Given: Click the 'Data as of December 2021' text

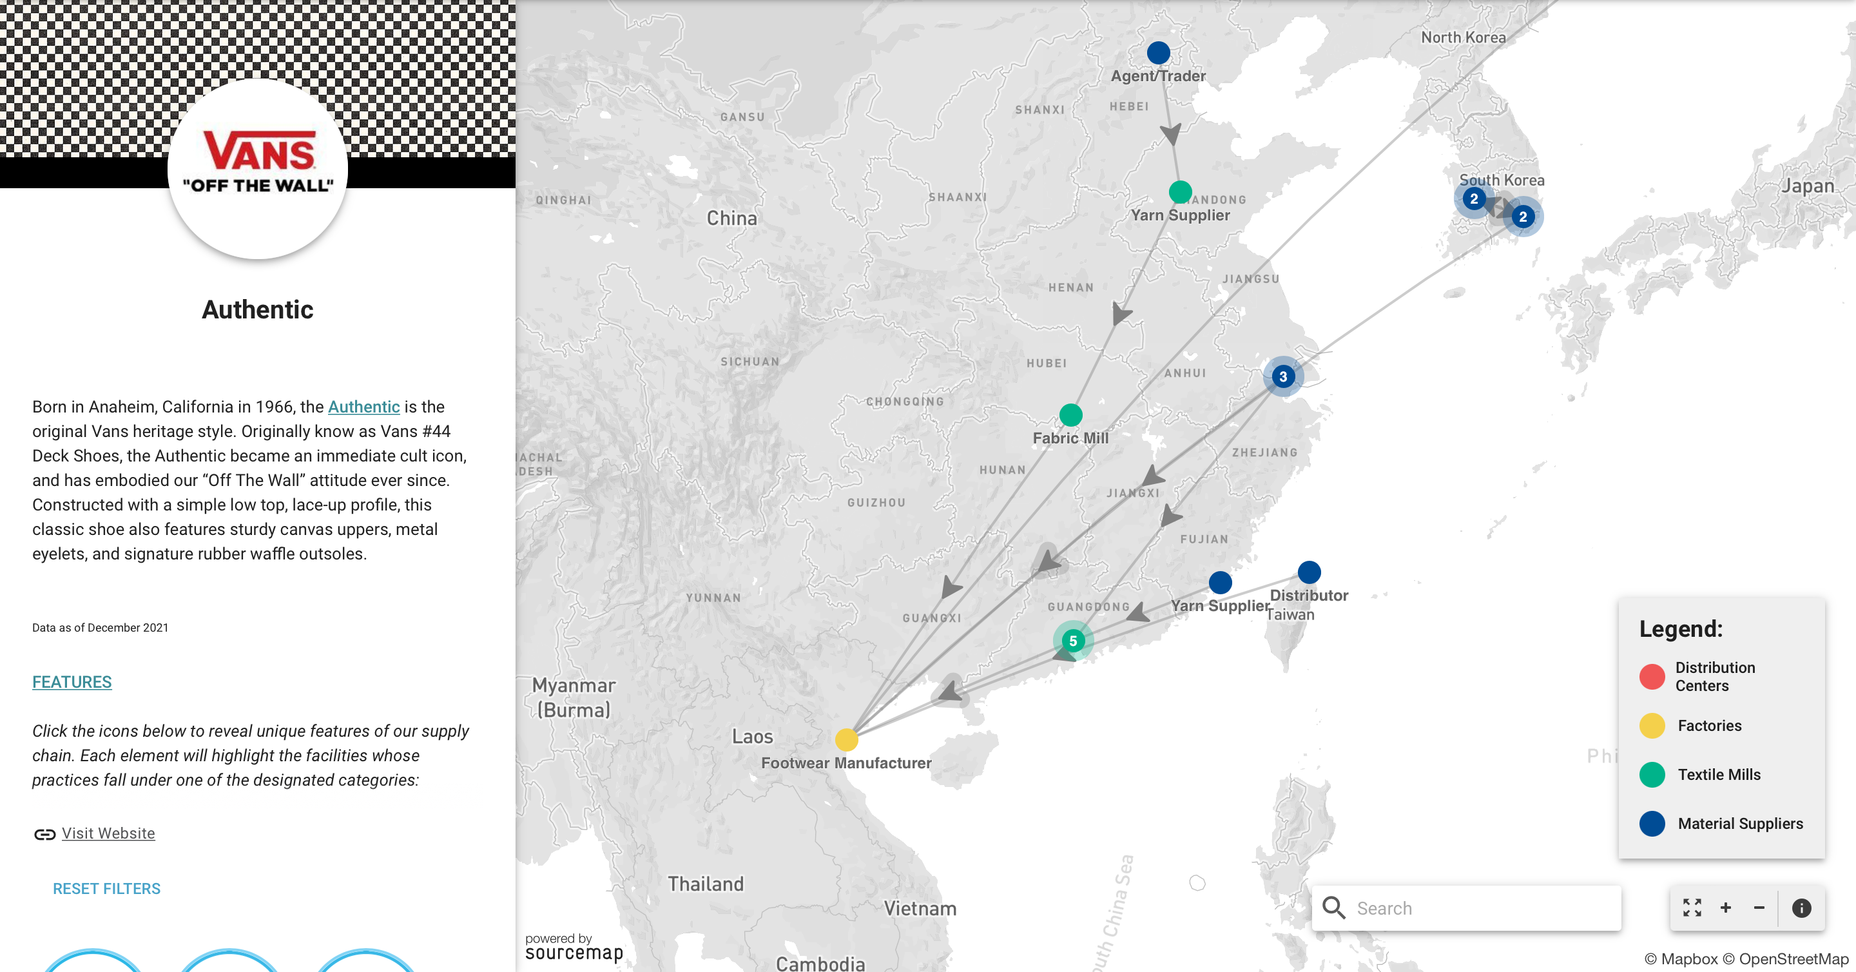Looking at the screenshot, I should (100, 628).
